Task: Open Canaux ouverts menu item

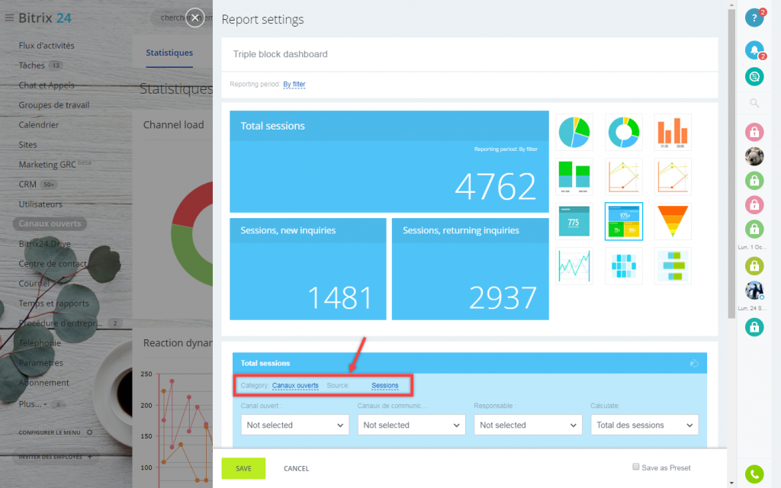Action: (x=50, y=223)
